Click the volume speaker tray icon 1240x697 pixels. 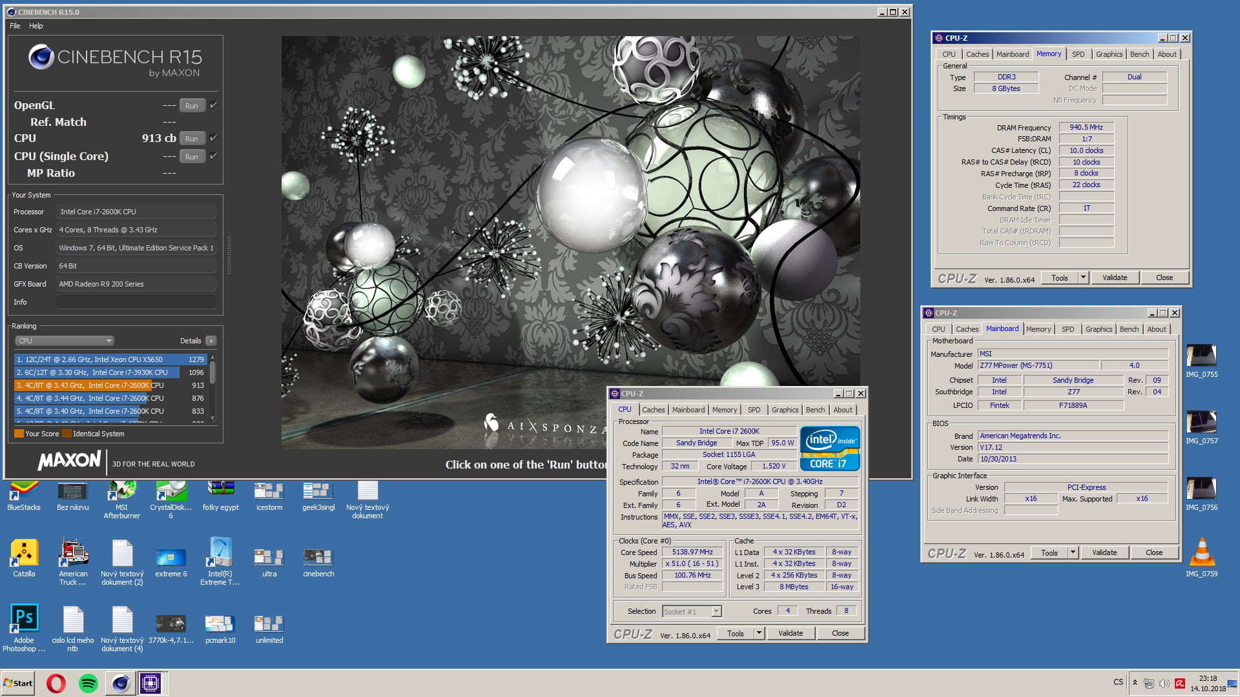tap(1164, 683)
